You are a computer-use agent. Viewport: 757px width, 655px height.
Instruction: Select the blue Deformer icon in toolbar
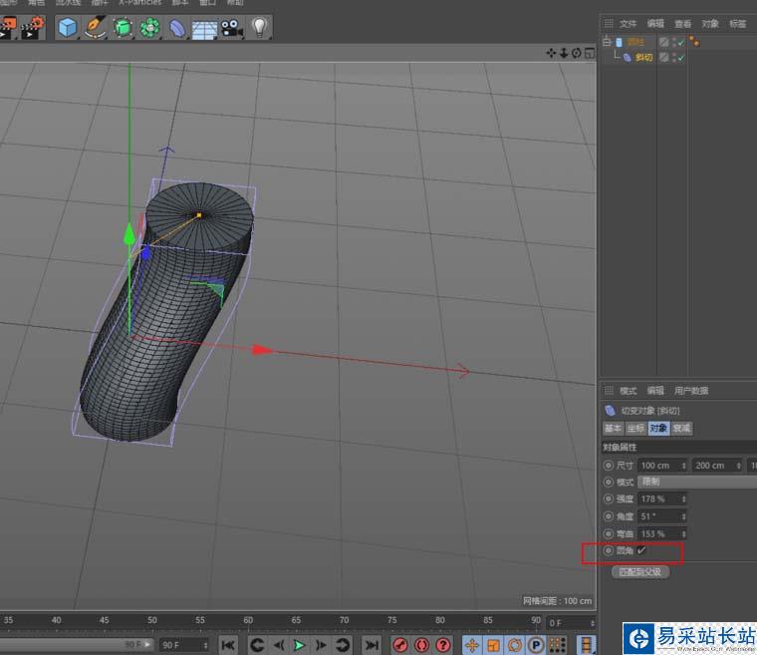click(x=177, y=28)
